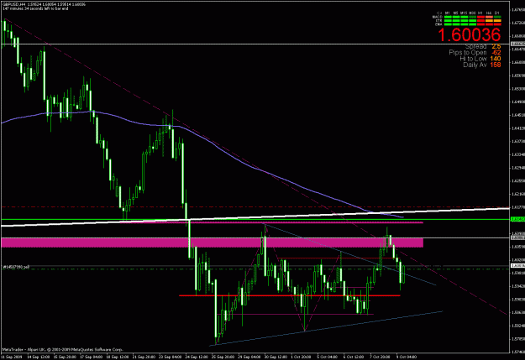
Task: Click the M1 MACD signal bar
Action: point(448,17)
